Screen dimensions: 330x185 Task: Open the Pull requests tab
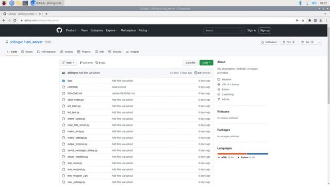(x=46, y=52)
